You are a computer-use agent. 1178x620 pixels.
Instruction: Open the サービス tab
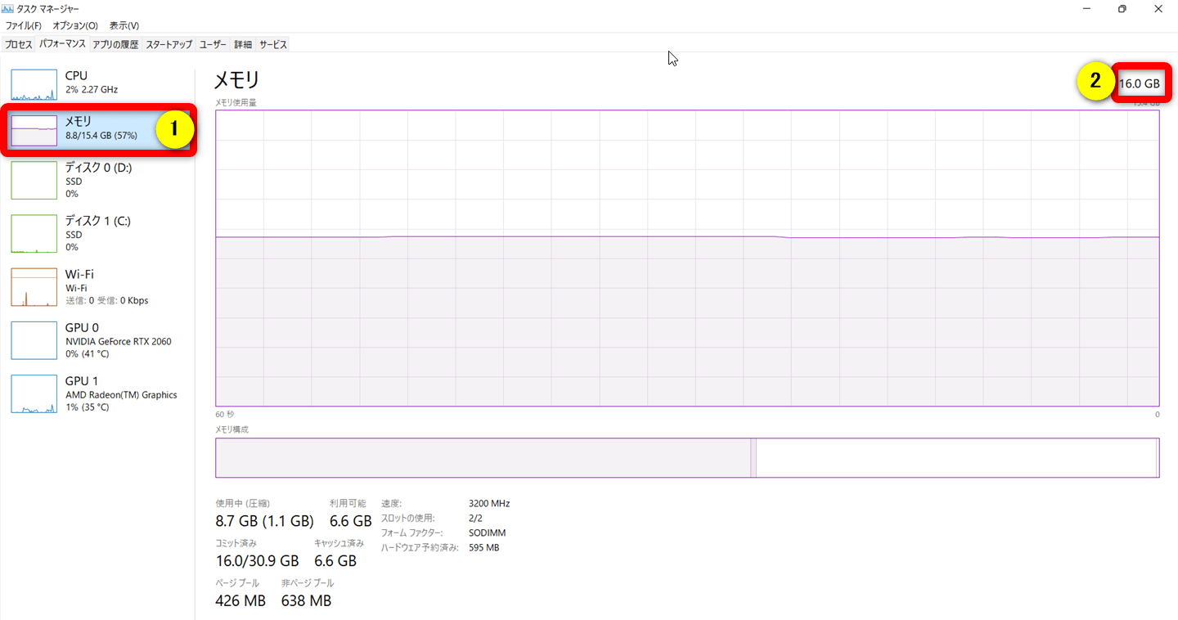(273, 45)
